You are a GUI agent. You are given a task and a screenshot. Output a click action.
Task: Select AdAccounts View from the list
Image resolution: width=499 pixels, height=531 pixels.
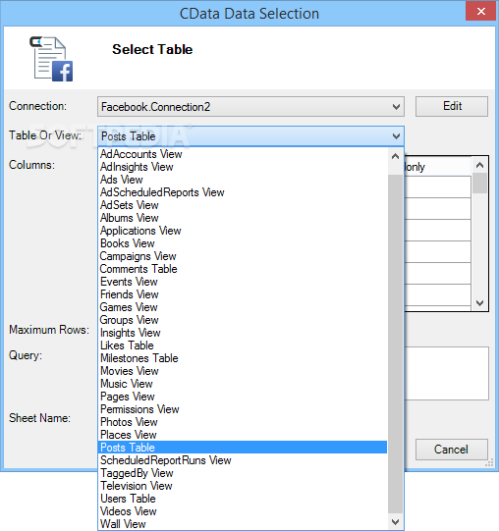[243, 154]
